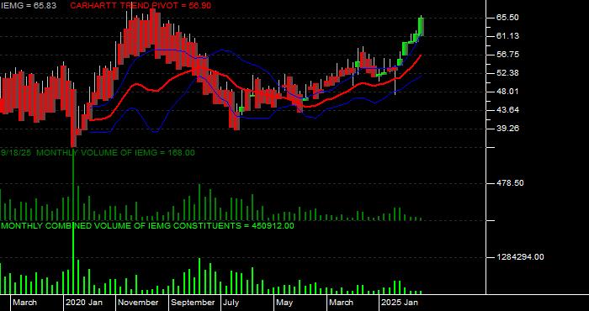
Task: Click the November date label
Action: pyautogui.click(x=138, y=303)
